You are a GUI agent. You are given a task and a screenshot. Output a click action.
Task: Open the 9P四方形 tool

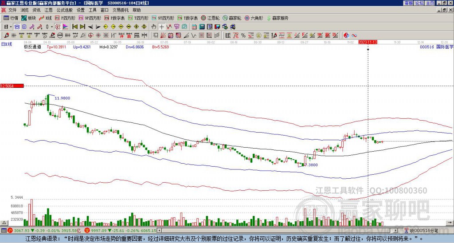(90, 18)
